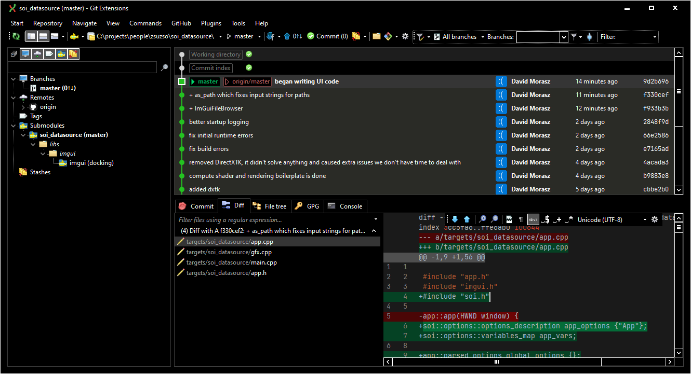Toggle the show submodules icon in left panel
The width and height of the screenshot is (691, 374).
click(x=61, y=53)
